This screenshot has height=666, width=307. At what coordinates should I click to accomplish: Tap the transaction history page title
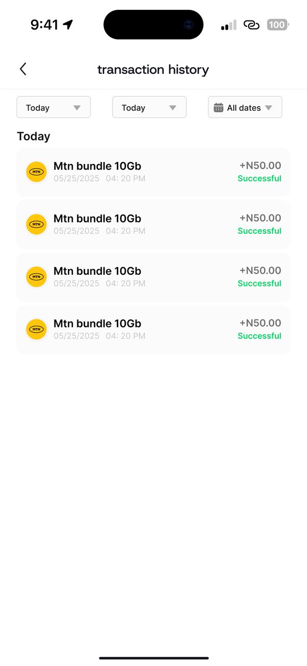click(153, 69)
